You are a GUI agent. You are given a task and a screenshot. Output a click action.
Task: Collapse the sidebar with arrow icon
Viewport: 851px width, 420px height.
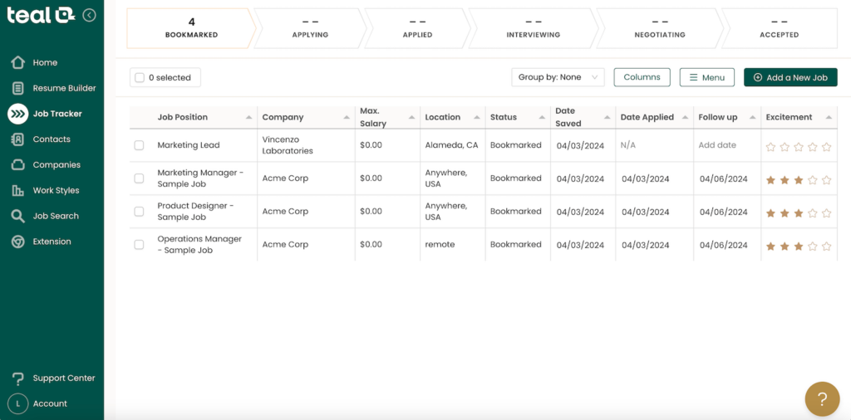tap(89, 15)
